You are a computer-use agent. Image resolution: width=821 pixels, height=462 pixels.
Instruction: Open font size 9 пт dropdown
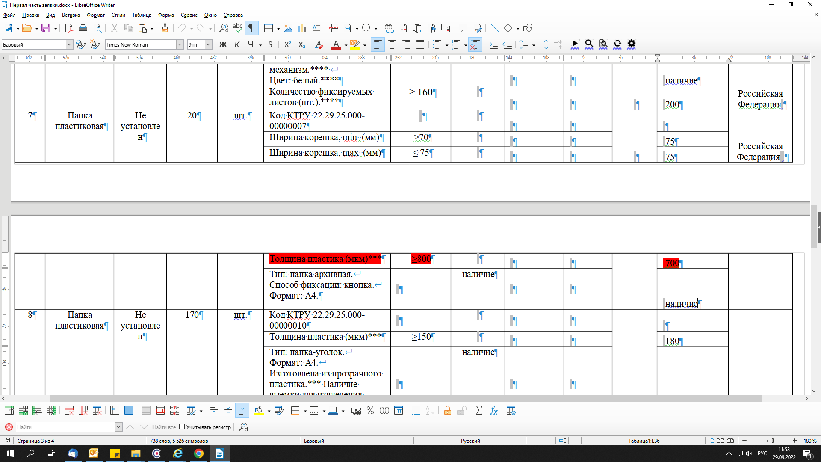(x=208, y=44)
